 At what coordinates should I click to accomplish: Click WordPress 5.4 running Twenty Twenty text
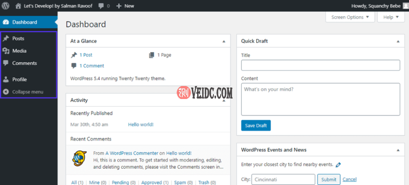(x=118, y=78)
